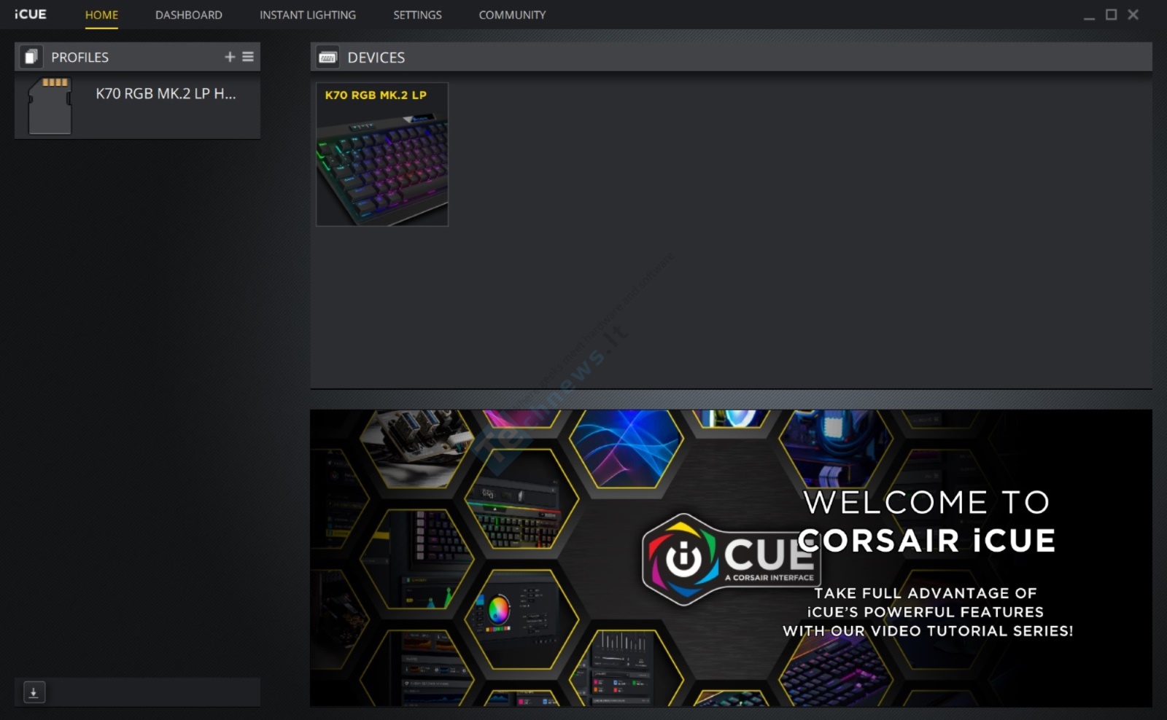Image resolution: width=1167 pixels, height=720 pixels.
Task: Open the profiles hamburger menu
Action: (x=248, y=57)
